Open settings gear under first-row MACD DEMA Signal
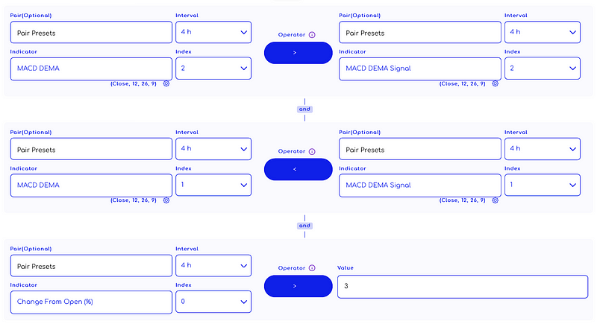The width and height of the screenshot is (597, 324). pos(495,84)
